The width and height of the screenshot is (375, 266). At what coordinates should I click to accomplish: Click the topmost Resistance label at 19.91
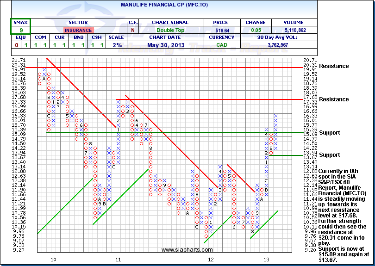tap(334, 66)
